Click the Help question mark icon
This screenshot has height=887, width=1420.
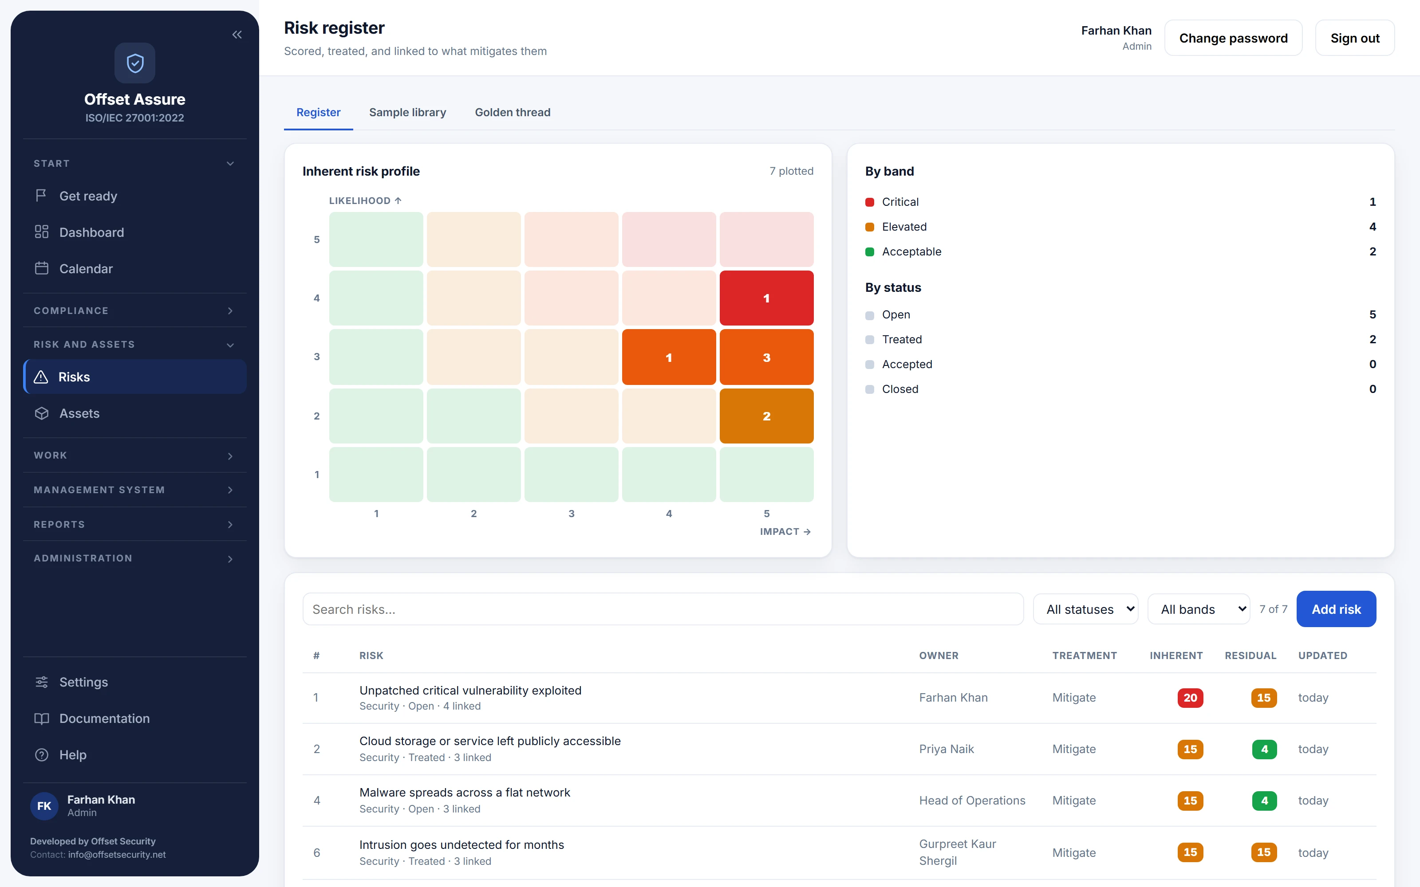click(41, 754)
